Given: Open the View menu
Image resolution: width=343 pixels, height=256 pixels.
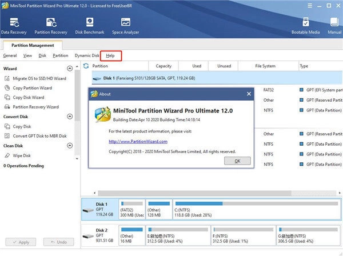Looking at the screenshot, I should (x=27, y=56).
